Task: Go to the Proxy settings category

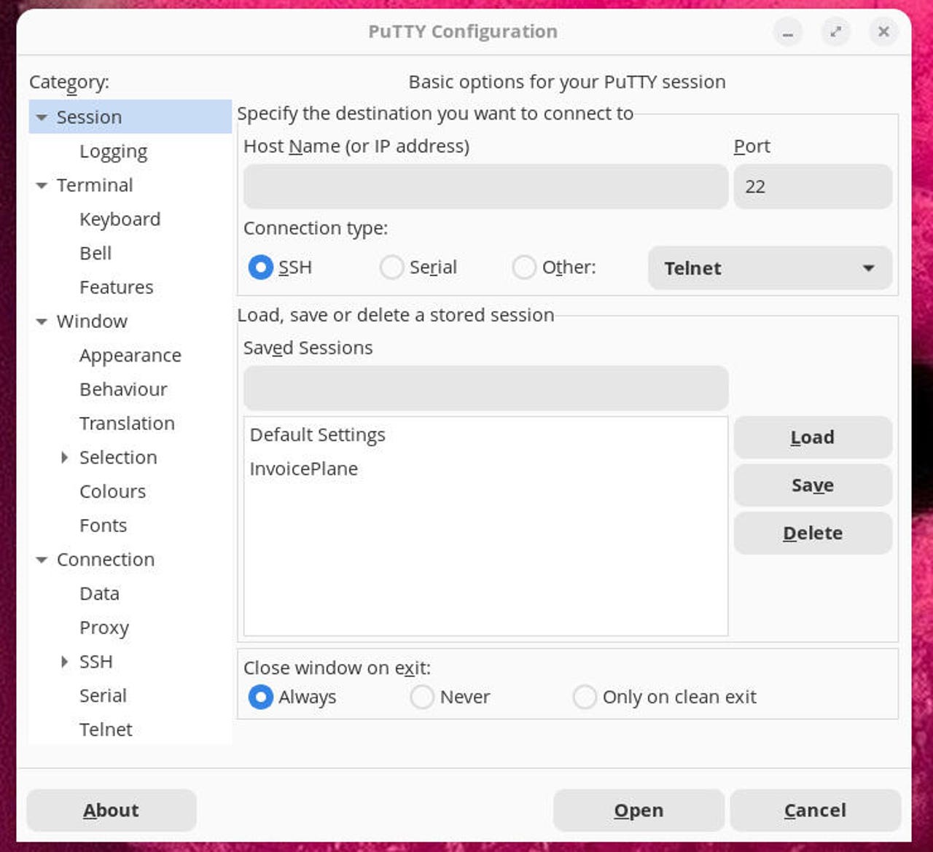Action: coord(104,628)
